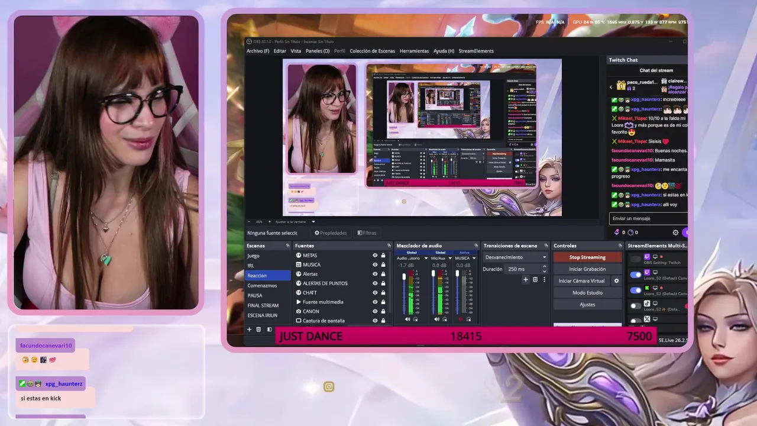This screenshot has height=426, width=757.
Task: Hide the CANON camera source
Action: pos(375,311)
